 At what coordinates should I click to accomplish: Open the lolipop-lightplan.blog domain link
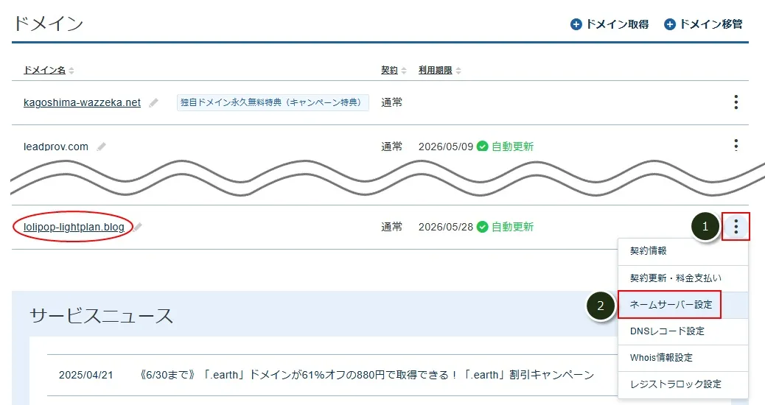click(74, 227)
